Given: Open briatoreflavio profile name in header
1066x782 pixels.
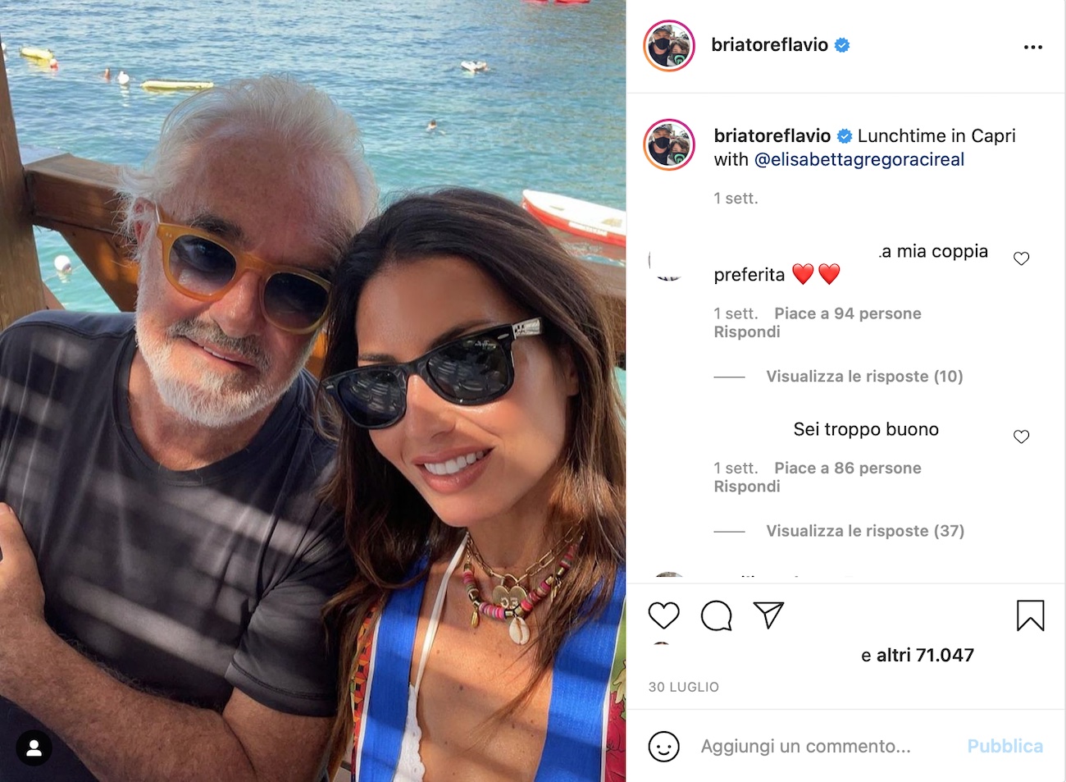Looking at the screenshot, I should 769,45.
